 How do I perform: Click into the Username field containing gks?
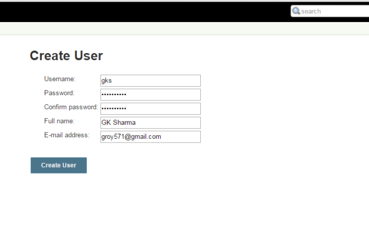150,80
